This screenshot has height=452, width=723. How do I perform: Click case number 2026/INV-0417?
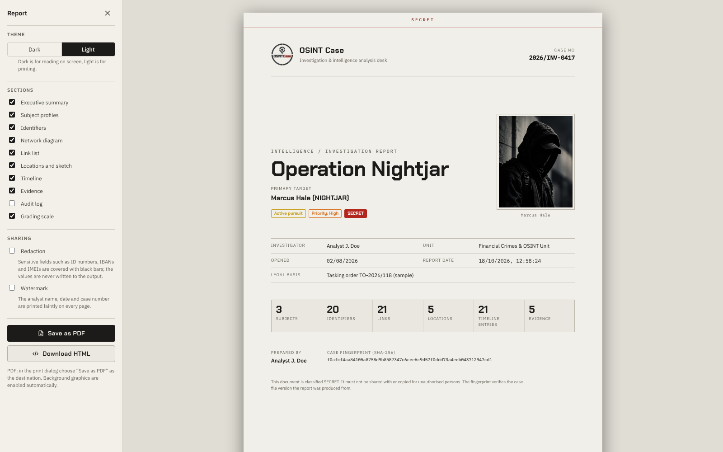coord(552,58)
